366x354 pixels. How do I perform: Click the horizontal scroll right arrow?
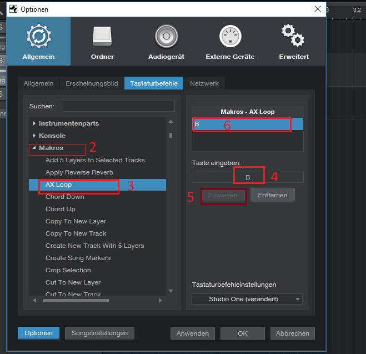click(161, 301)
